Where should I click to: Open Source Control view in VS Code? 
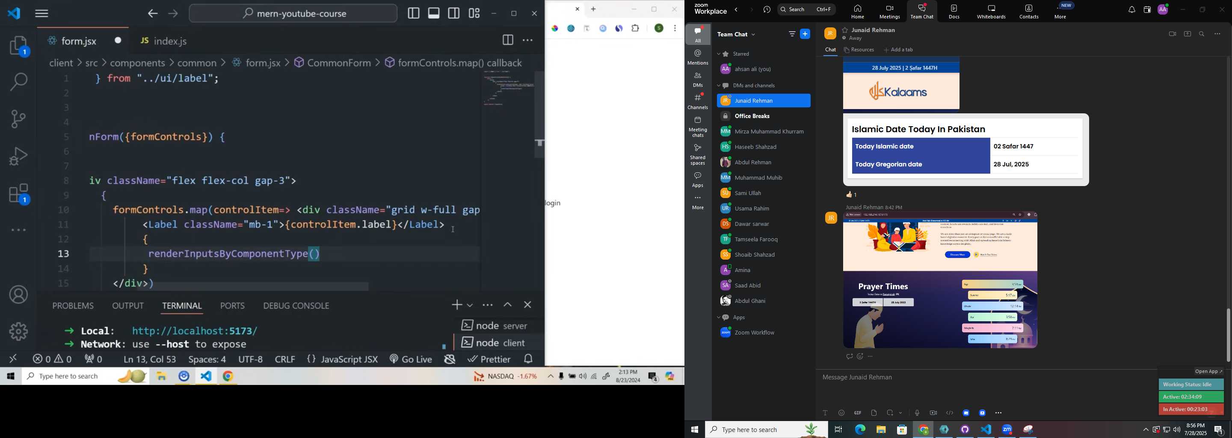(19, 119)
